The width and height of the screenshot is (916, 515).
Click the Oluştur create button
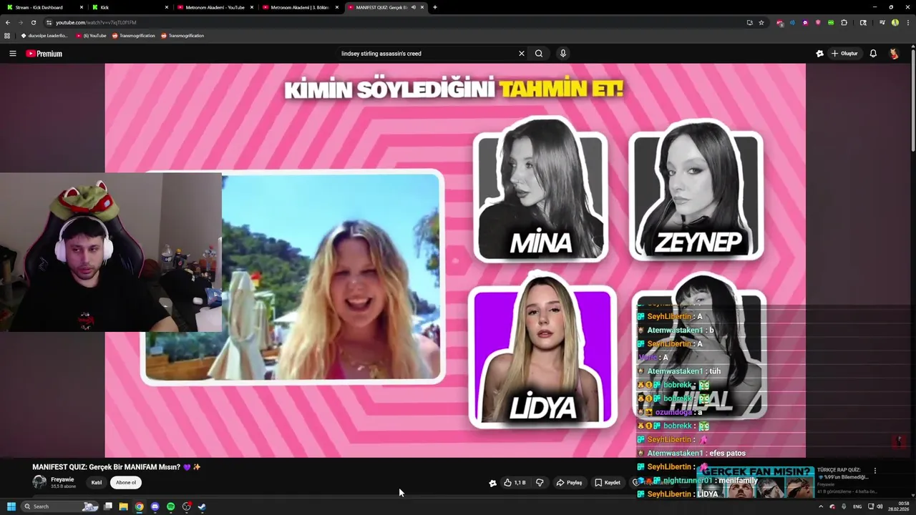coord(844,54)
